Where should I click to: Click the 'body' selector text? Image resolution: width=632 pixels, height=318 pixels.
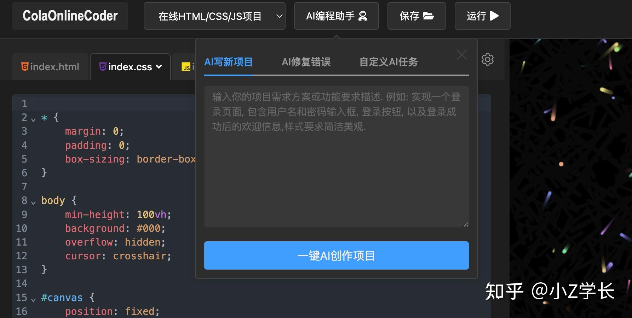[x=53, y=201]
